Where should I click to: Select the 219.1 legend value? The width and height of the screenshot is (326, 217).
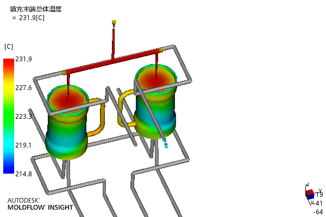click(23, 145)
